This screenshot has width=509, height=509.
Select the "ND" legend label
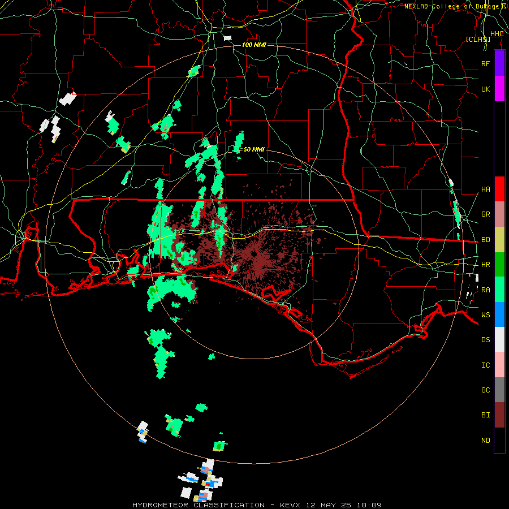[x=485, y=441]
